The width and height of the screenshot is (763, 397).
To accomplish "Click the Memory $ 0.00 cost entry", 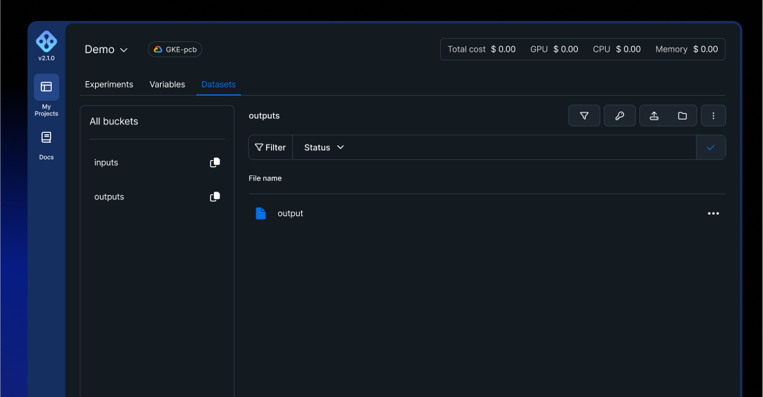I will [687, 49].
